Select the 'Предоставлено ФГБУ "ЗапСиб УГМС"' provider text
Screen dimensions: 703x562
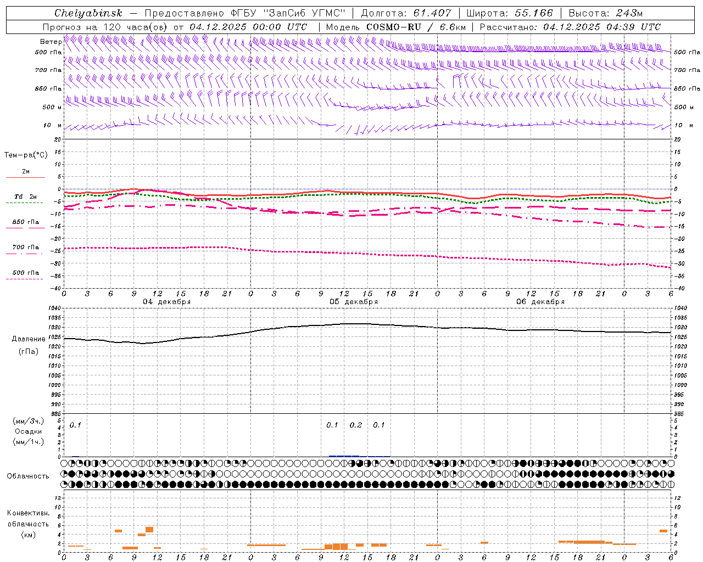(245, 13)
